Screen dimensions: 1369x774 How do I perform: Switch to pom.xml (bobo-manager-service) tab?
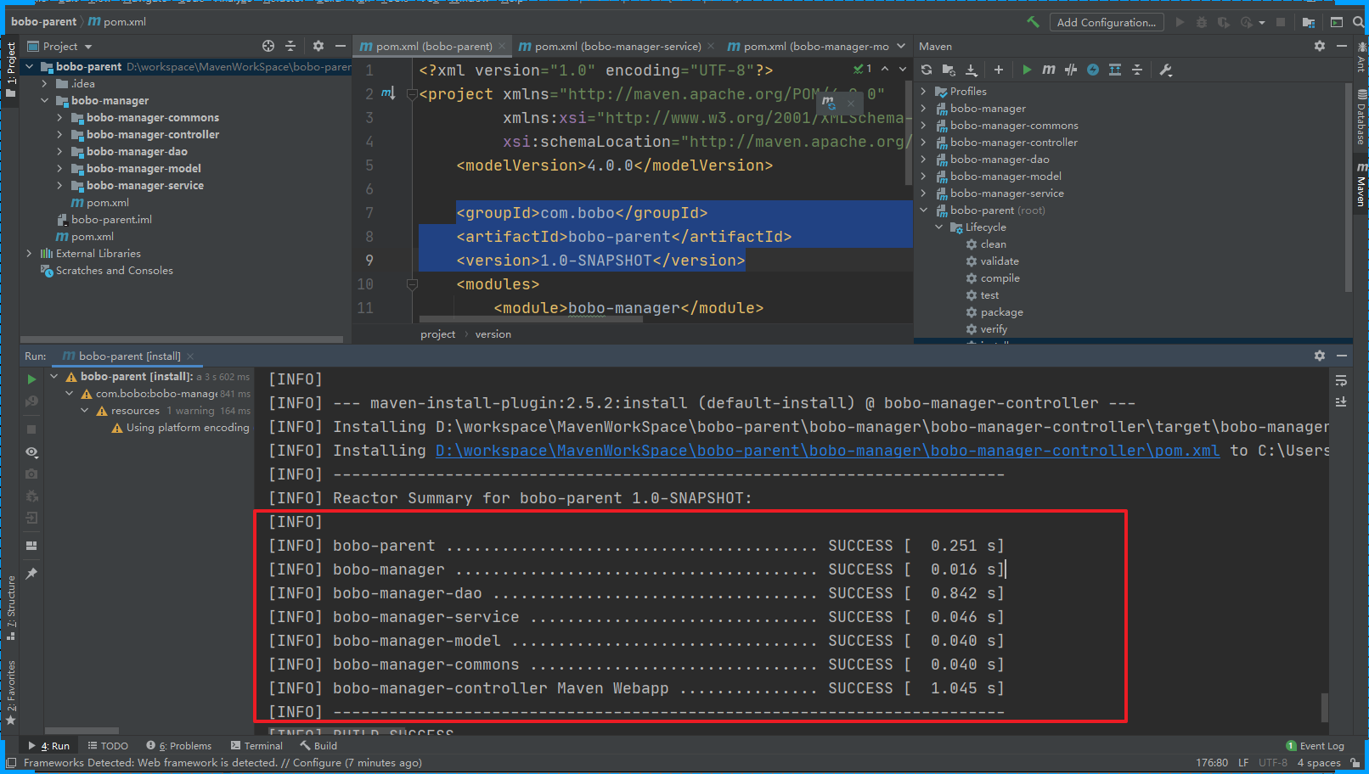click(x=617, y=47)
